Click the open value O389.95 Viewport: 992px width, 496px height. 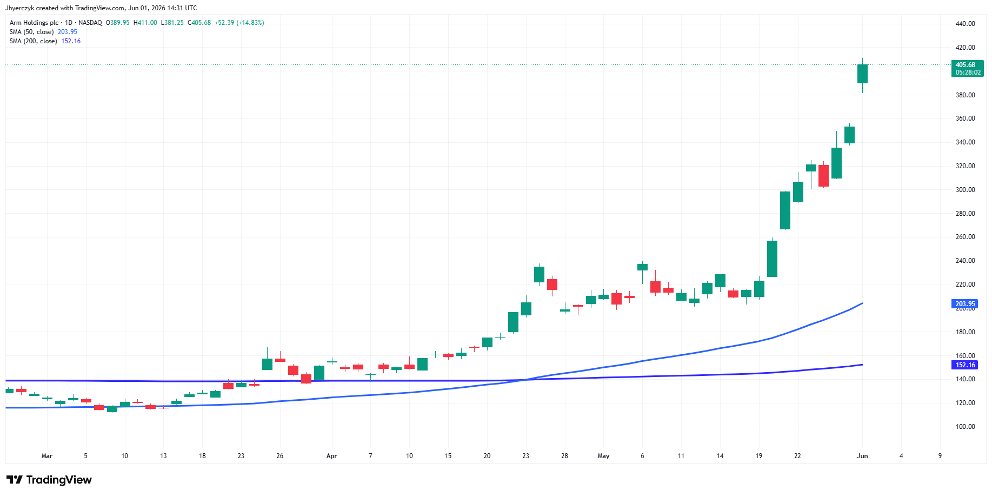[x=117, y=23]
